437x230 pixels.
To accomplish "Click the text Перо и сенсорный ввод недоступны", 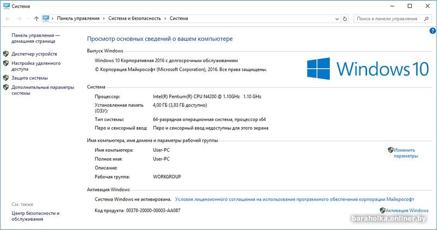I will 210,128.
